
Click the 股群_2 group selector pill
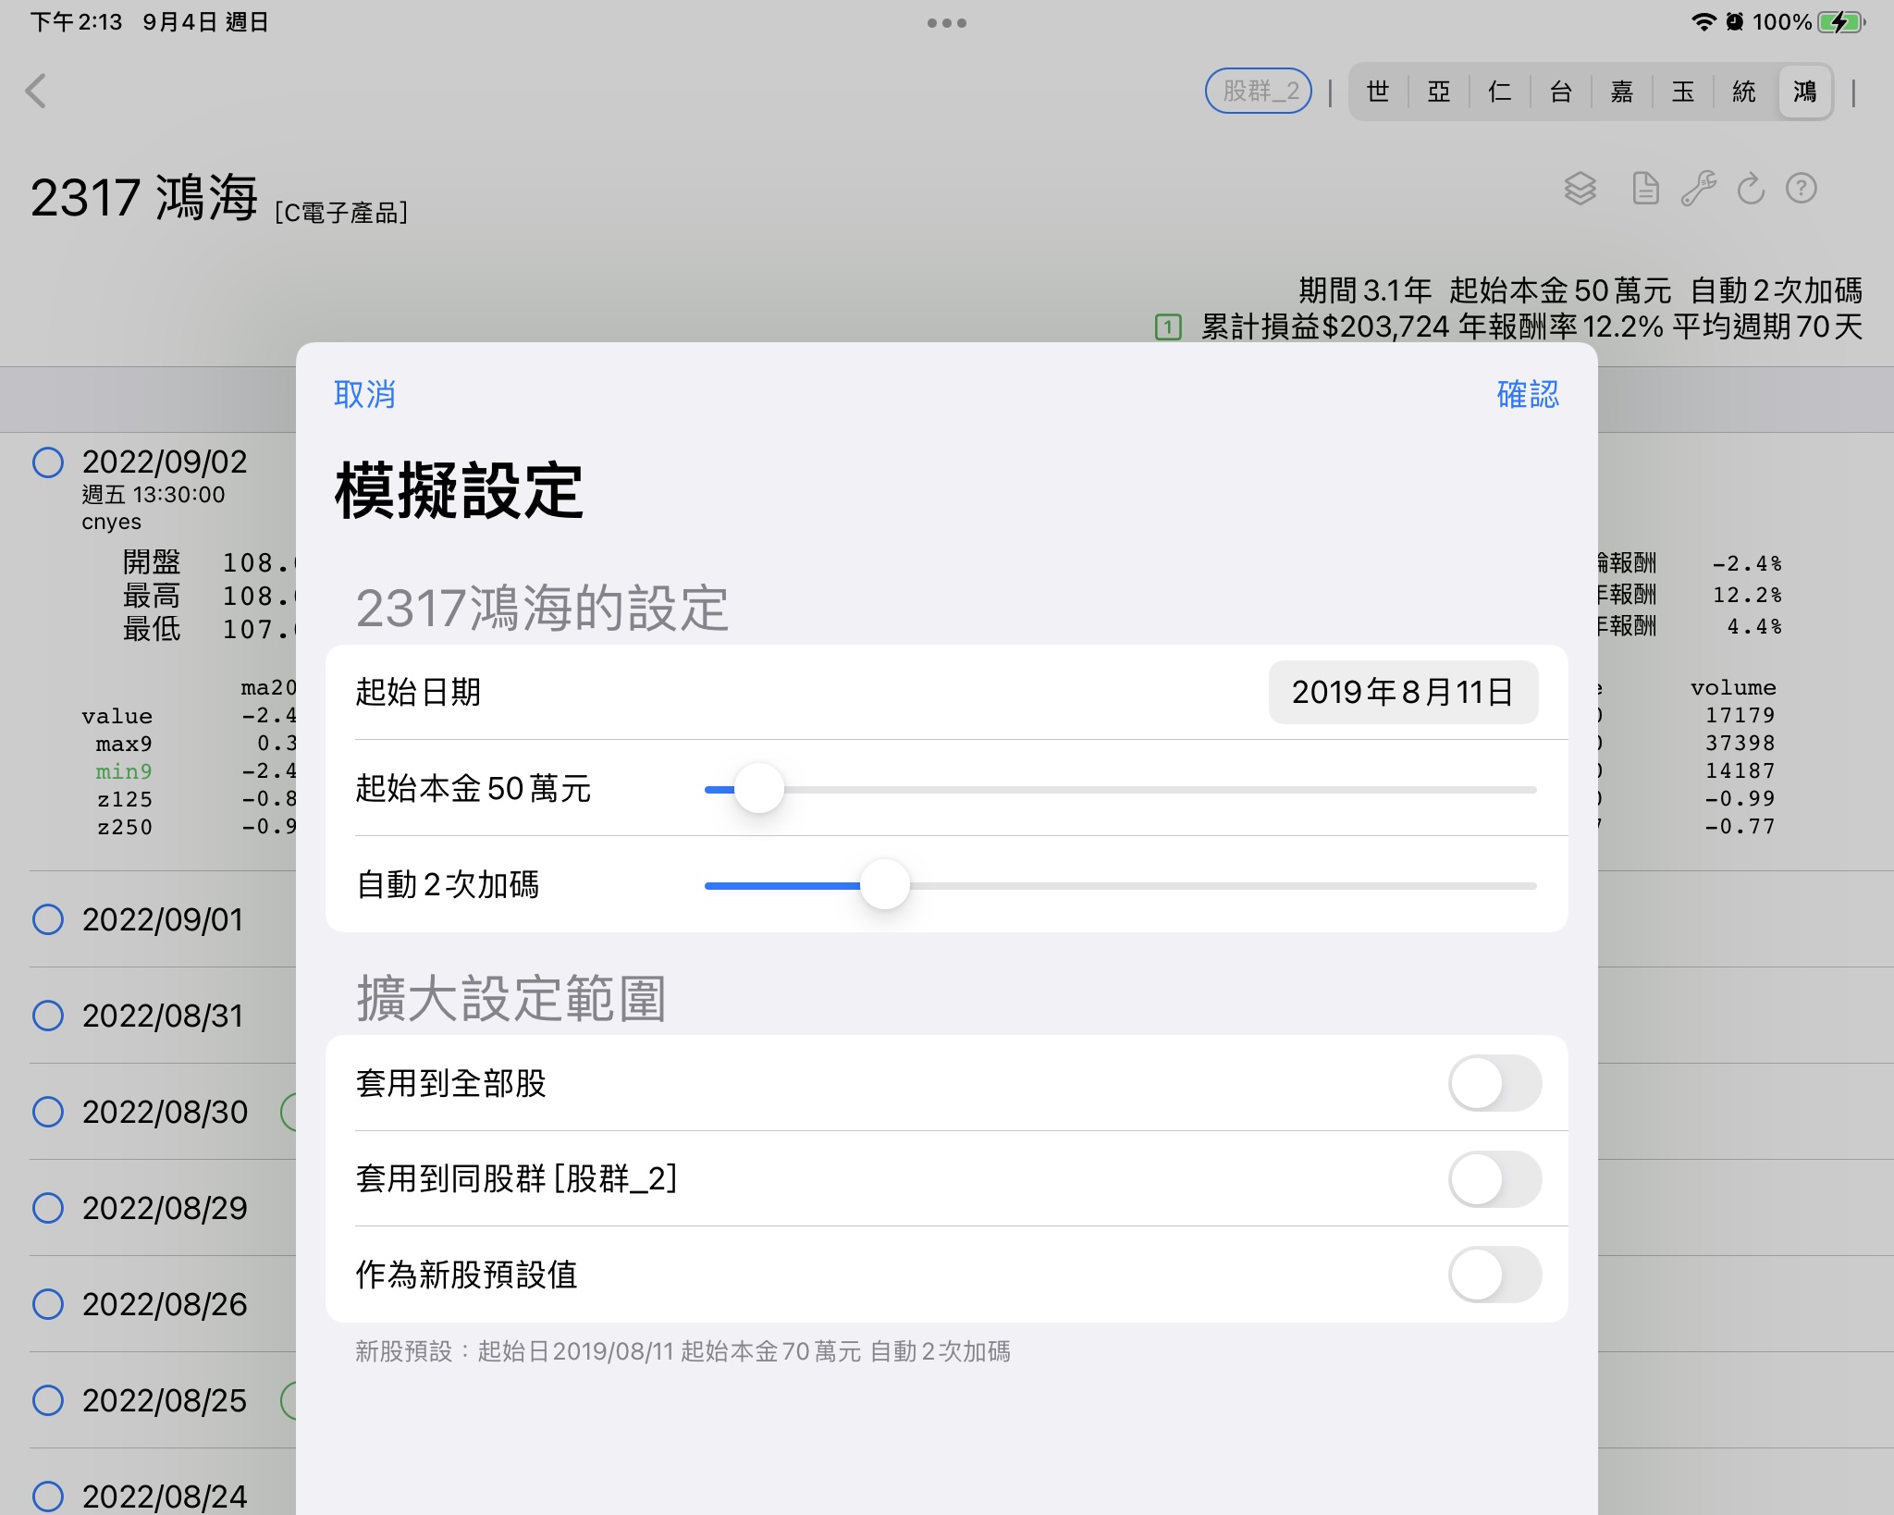[1260, 92]
